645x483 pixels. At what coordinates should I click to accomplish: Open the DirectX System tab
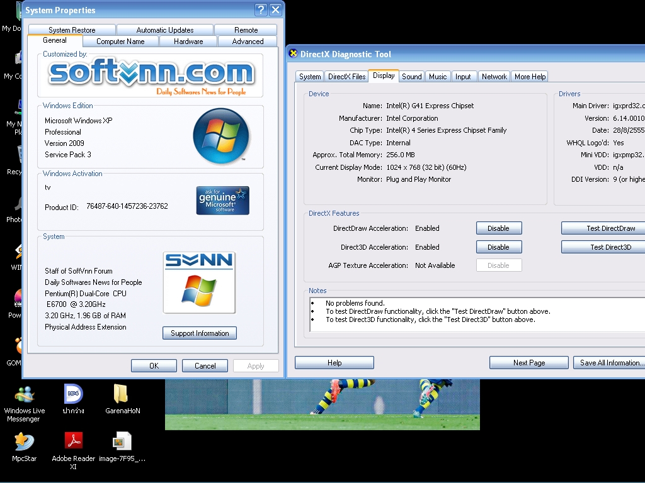tap(310, 76)
